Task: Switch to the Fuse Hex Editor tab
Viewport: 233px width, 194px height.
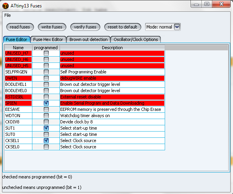Action: pyautogui.click(x=48, y=39)
